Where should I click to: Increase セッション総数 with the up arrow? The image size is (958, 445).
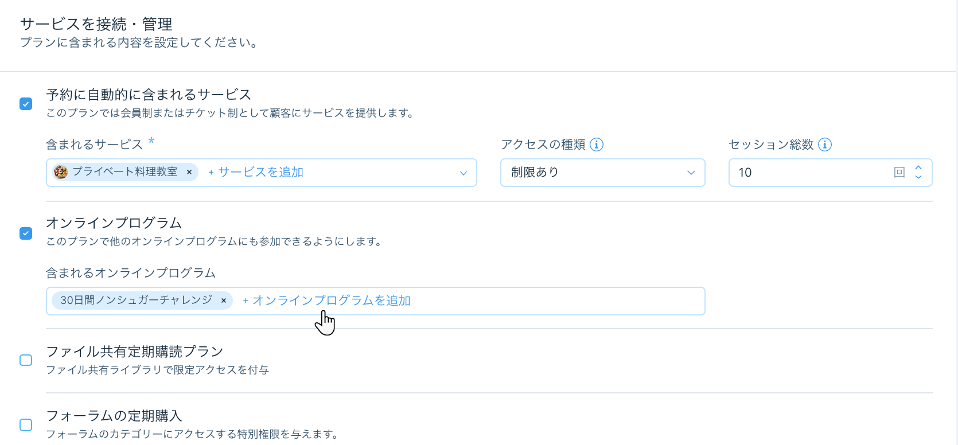[918, 167]
